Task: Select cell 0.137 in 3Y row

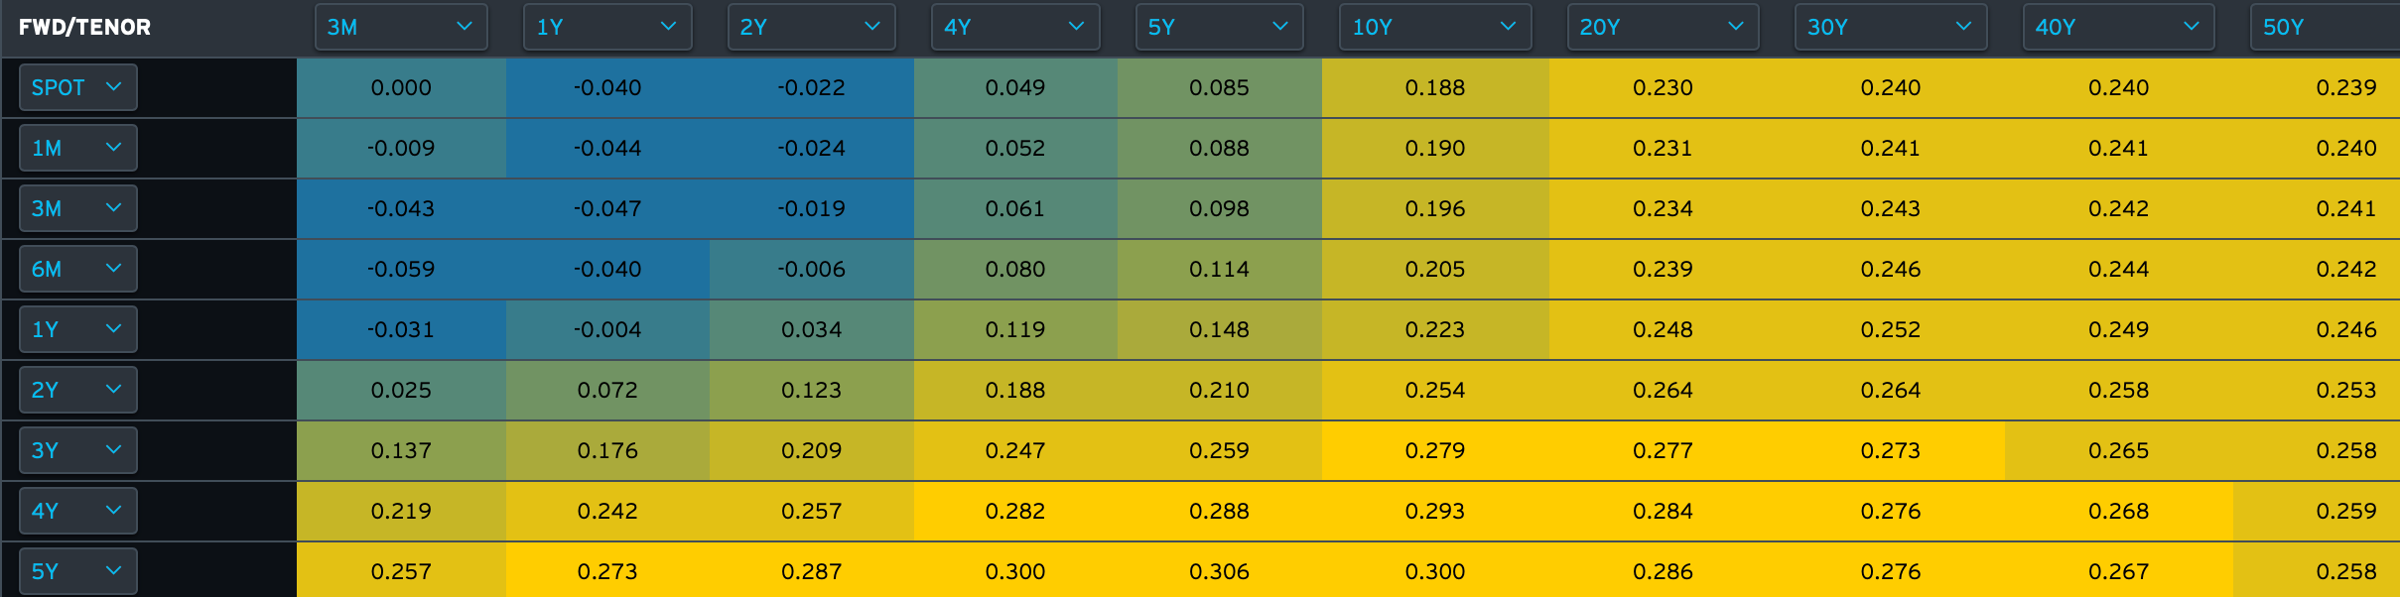Action: (401, 450)
